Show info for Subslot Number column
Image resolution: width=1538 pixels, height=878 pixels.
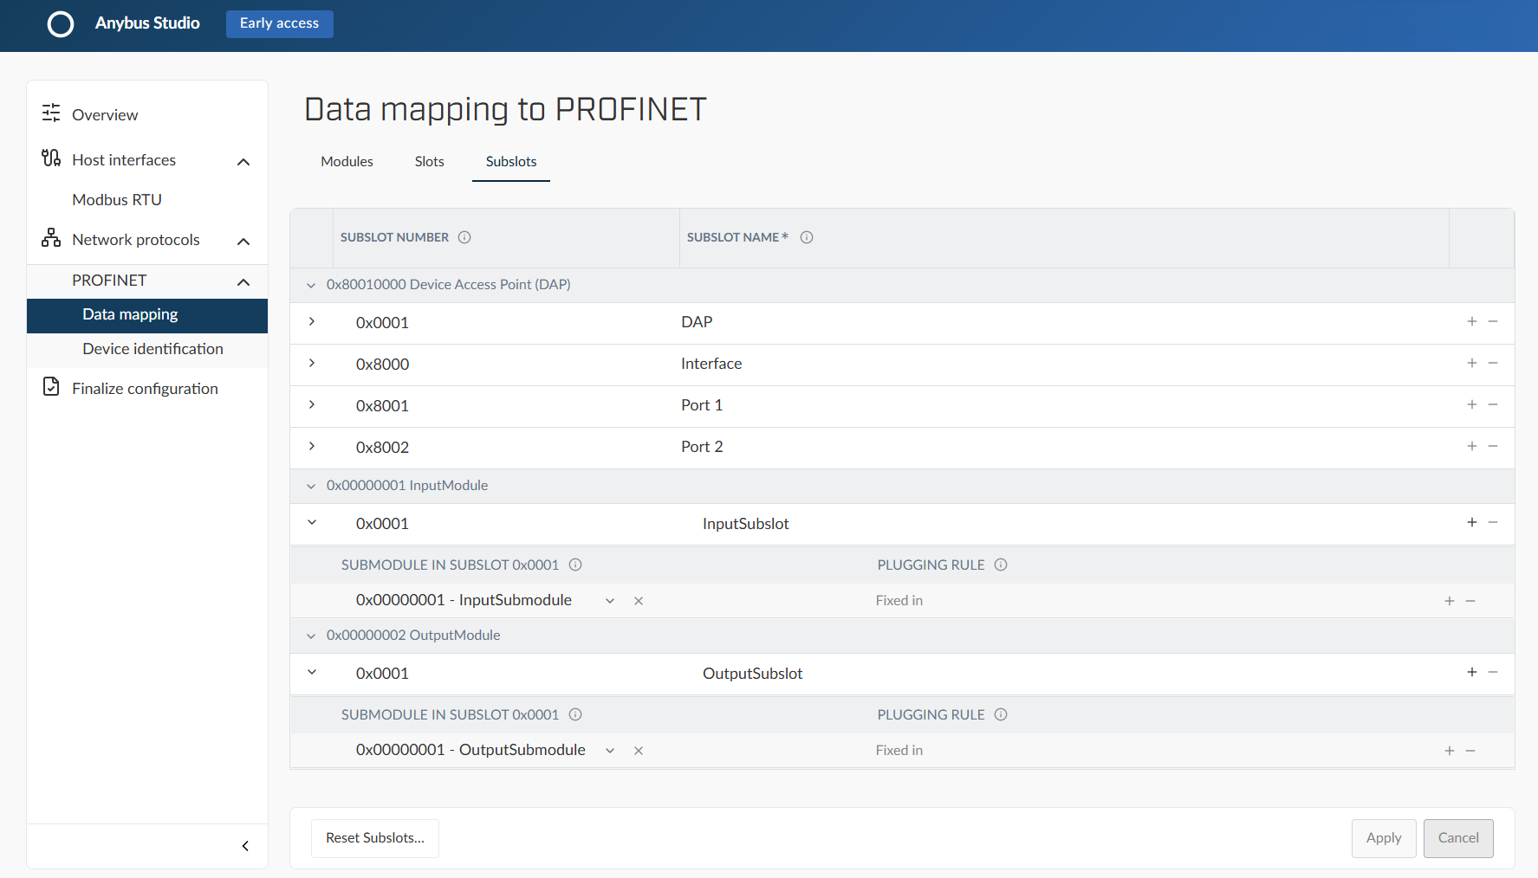464,237
